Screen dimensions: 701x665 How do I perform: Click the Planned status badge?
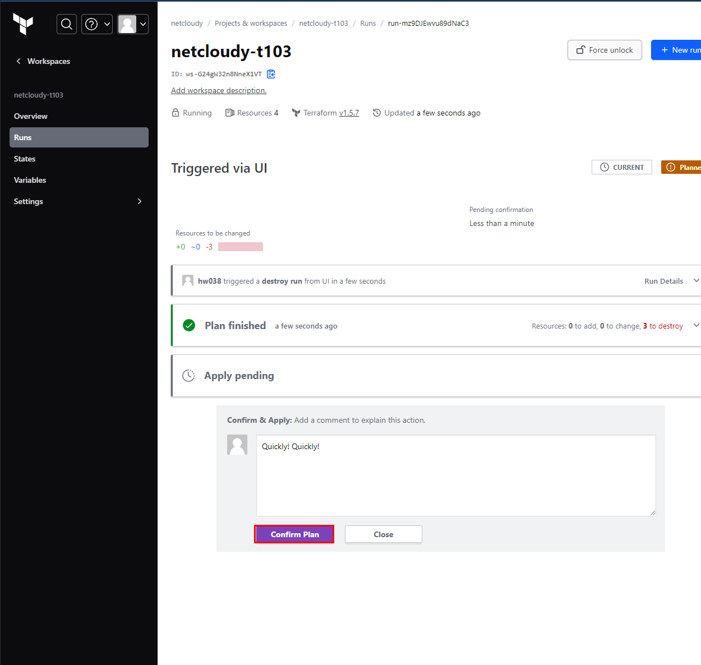(x=681, y=167)
